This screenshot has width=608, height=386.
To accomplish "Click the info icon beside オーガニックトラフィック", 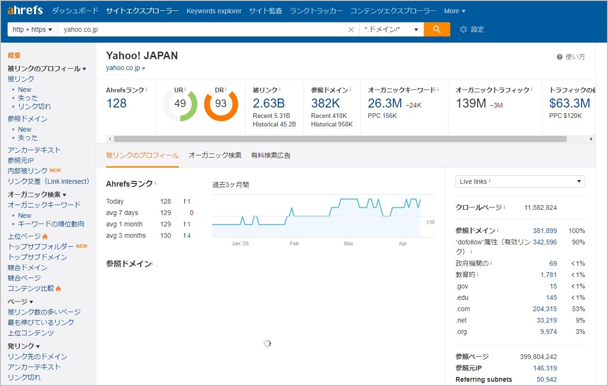I will click(x=532, y=89).
